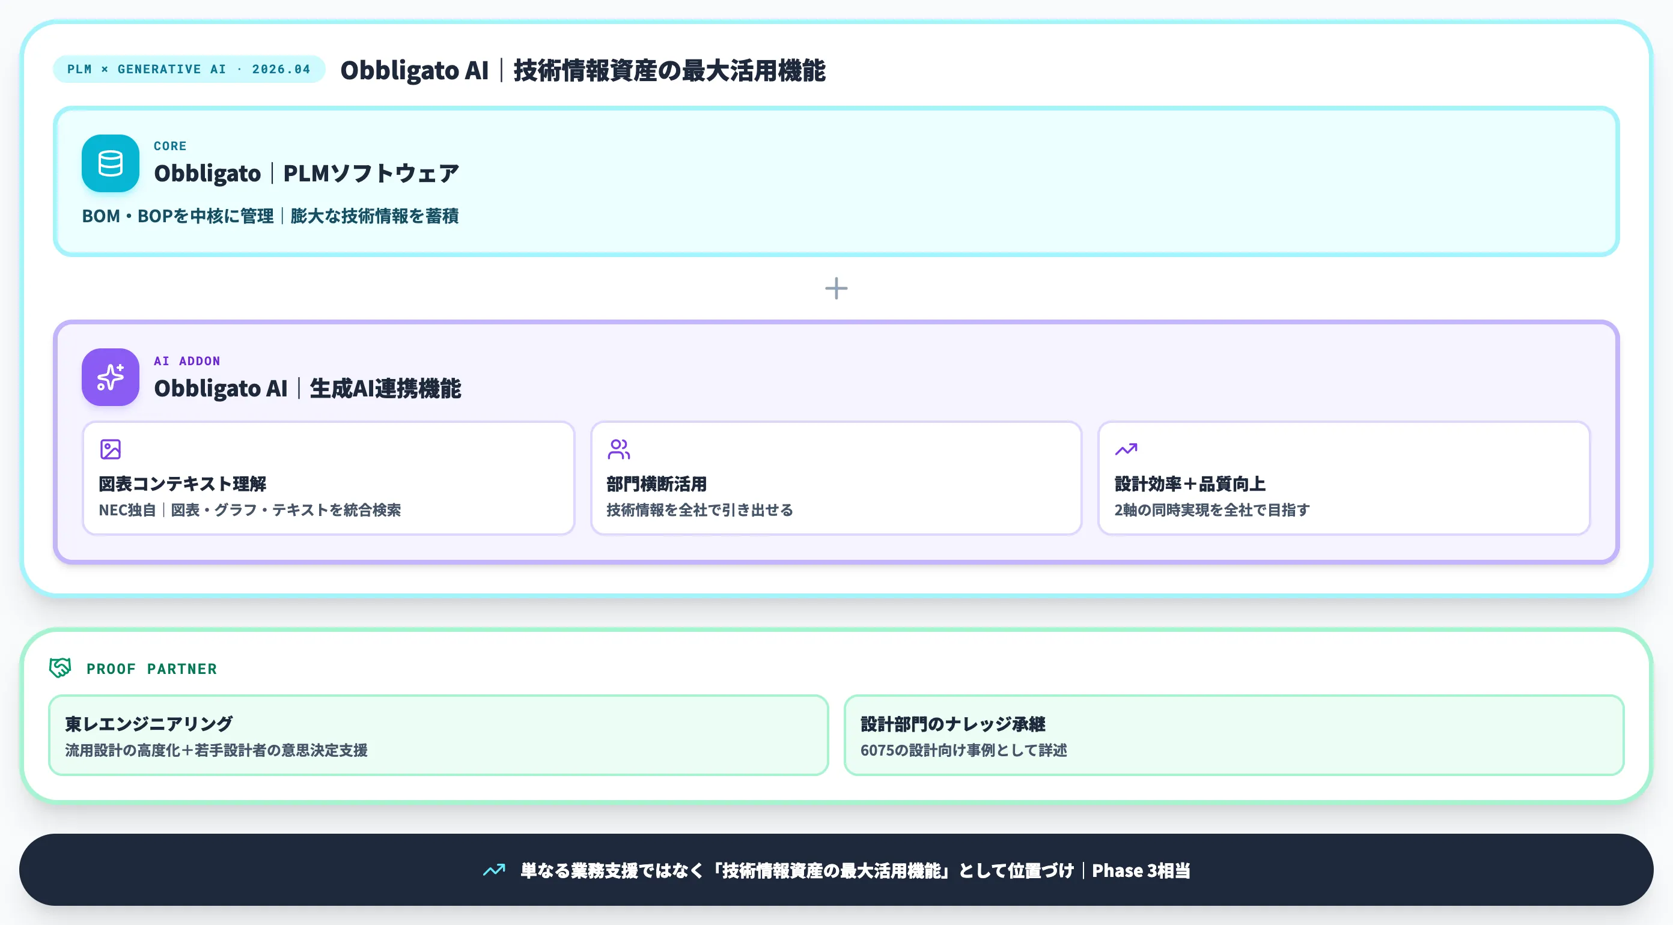
Task: Click the teal database icon for Obbligato core
Action: pyautogui.click(x=111, y=163)
